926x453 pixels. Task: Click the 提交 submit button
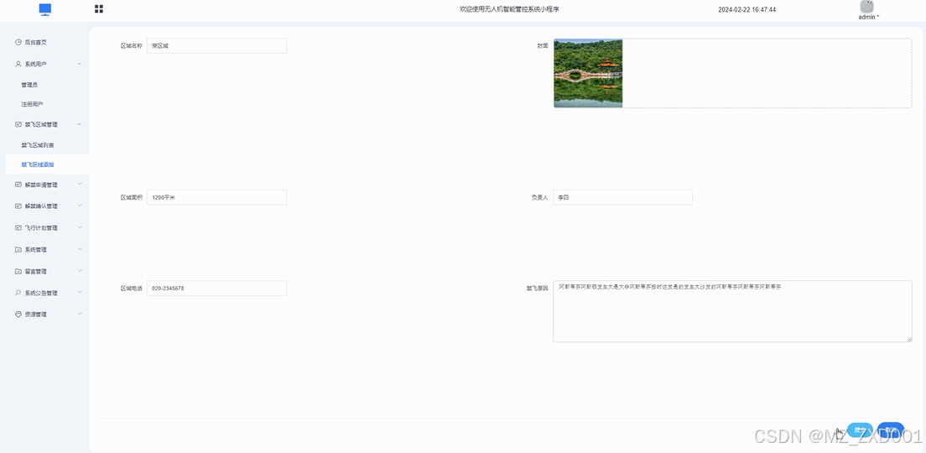(x=860, y=430)
